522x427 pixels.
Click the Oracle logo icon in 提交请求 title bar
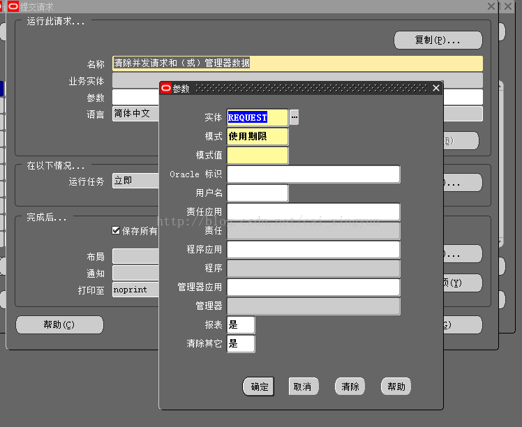[x=13, y=6]
